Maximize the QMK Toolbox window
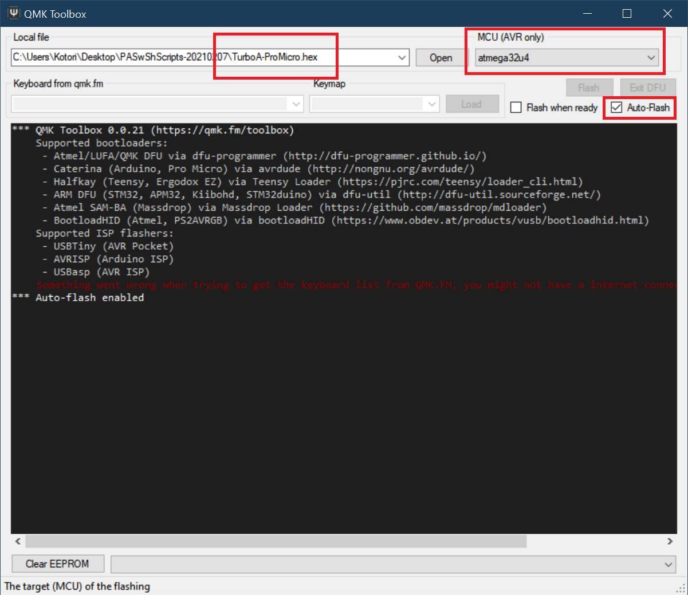 click(627, 13)
